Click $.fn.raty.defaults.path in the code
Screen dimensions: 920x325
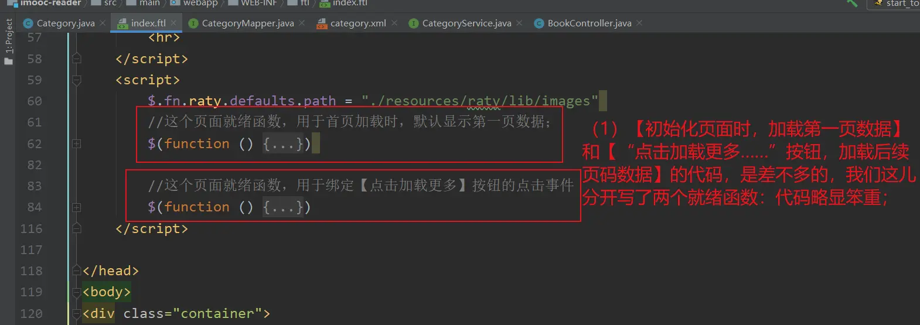[242, 101]
